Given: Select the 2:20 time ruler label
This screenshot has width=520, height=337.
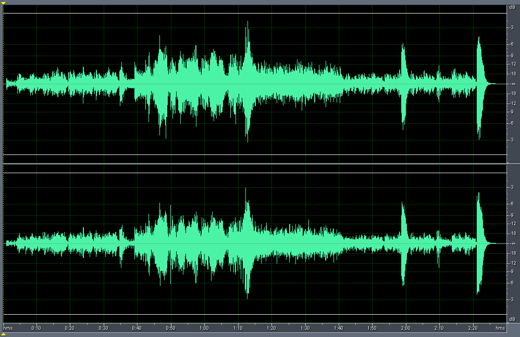Looking at the screenshot, I should point(473,328).
